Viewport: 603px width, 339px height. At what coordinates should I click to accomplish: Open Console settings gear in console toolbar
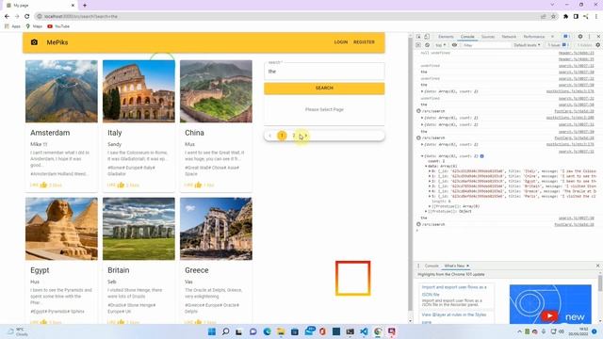(x=597, y=45)
